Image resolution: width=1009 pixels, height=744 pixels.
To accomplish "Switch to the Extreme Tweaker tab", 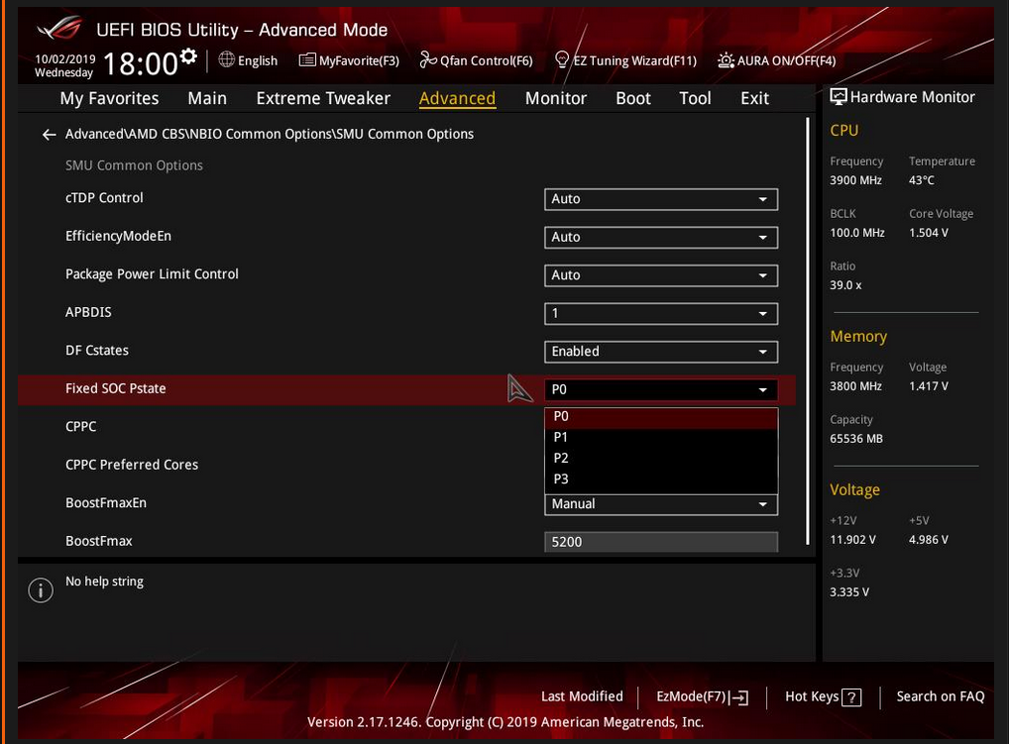I will click(323, 98).
